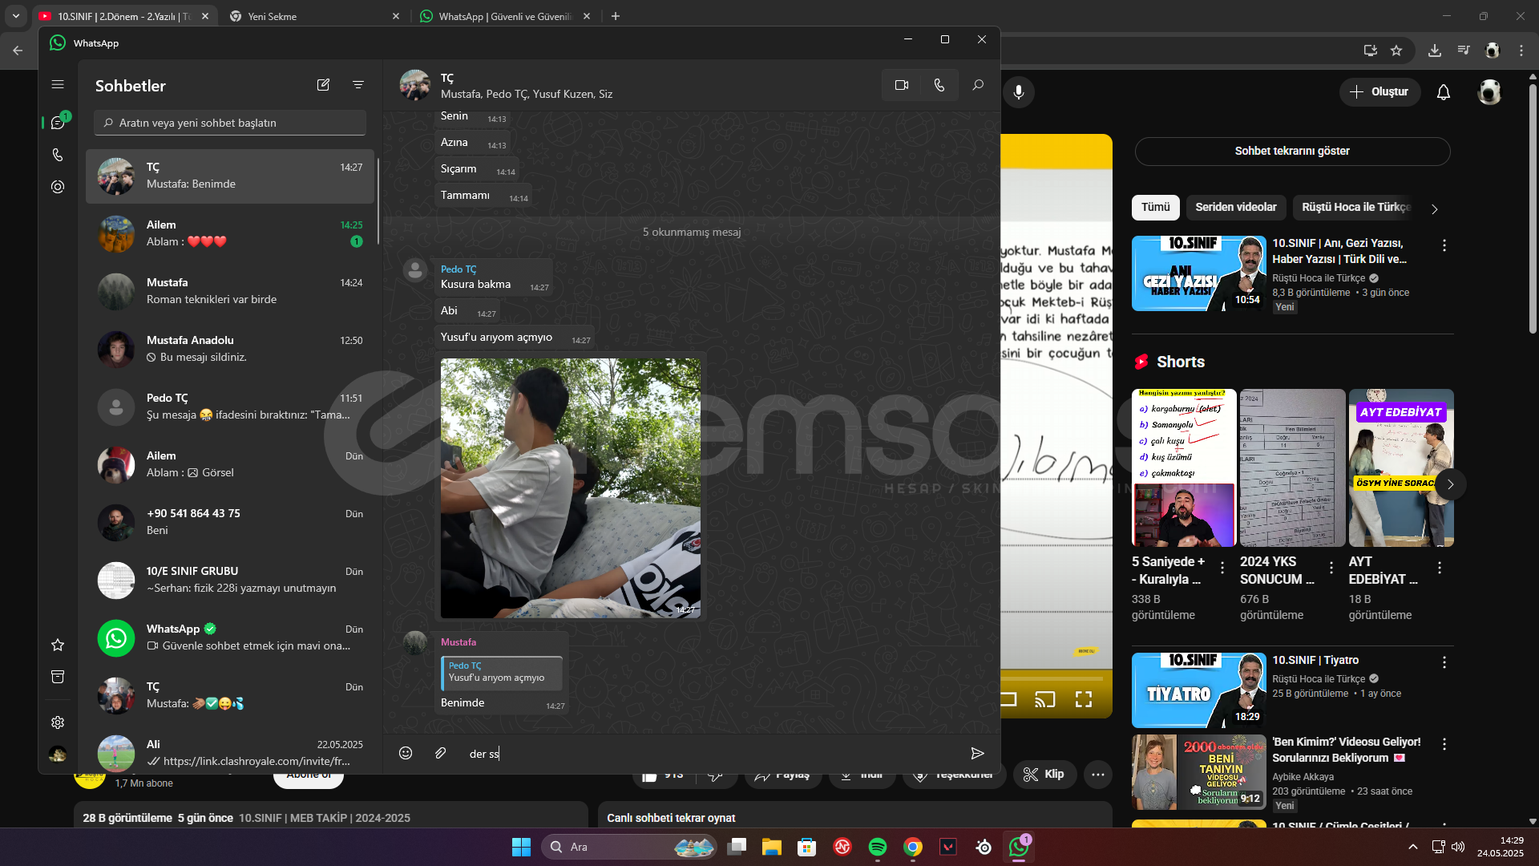Open the starred messages icon

pos(58,645)
